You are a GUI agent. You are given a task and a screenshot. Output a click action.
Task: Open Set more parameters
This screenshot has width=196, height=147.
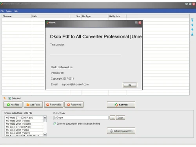pos(121,131)
